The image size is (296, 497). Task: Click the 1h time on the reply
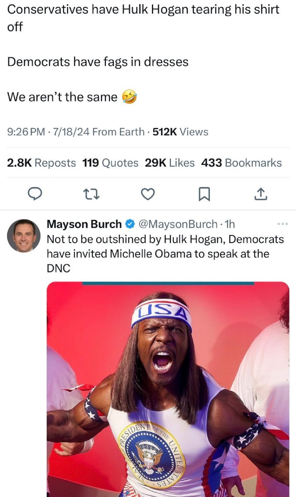(x=229, y=224)
